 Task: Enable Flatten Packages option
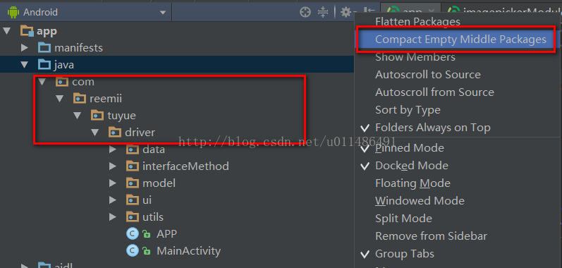coord(458,21)
